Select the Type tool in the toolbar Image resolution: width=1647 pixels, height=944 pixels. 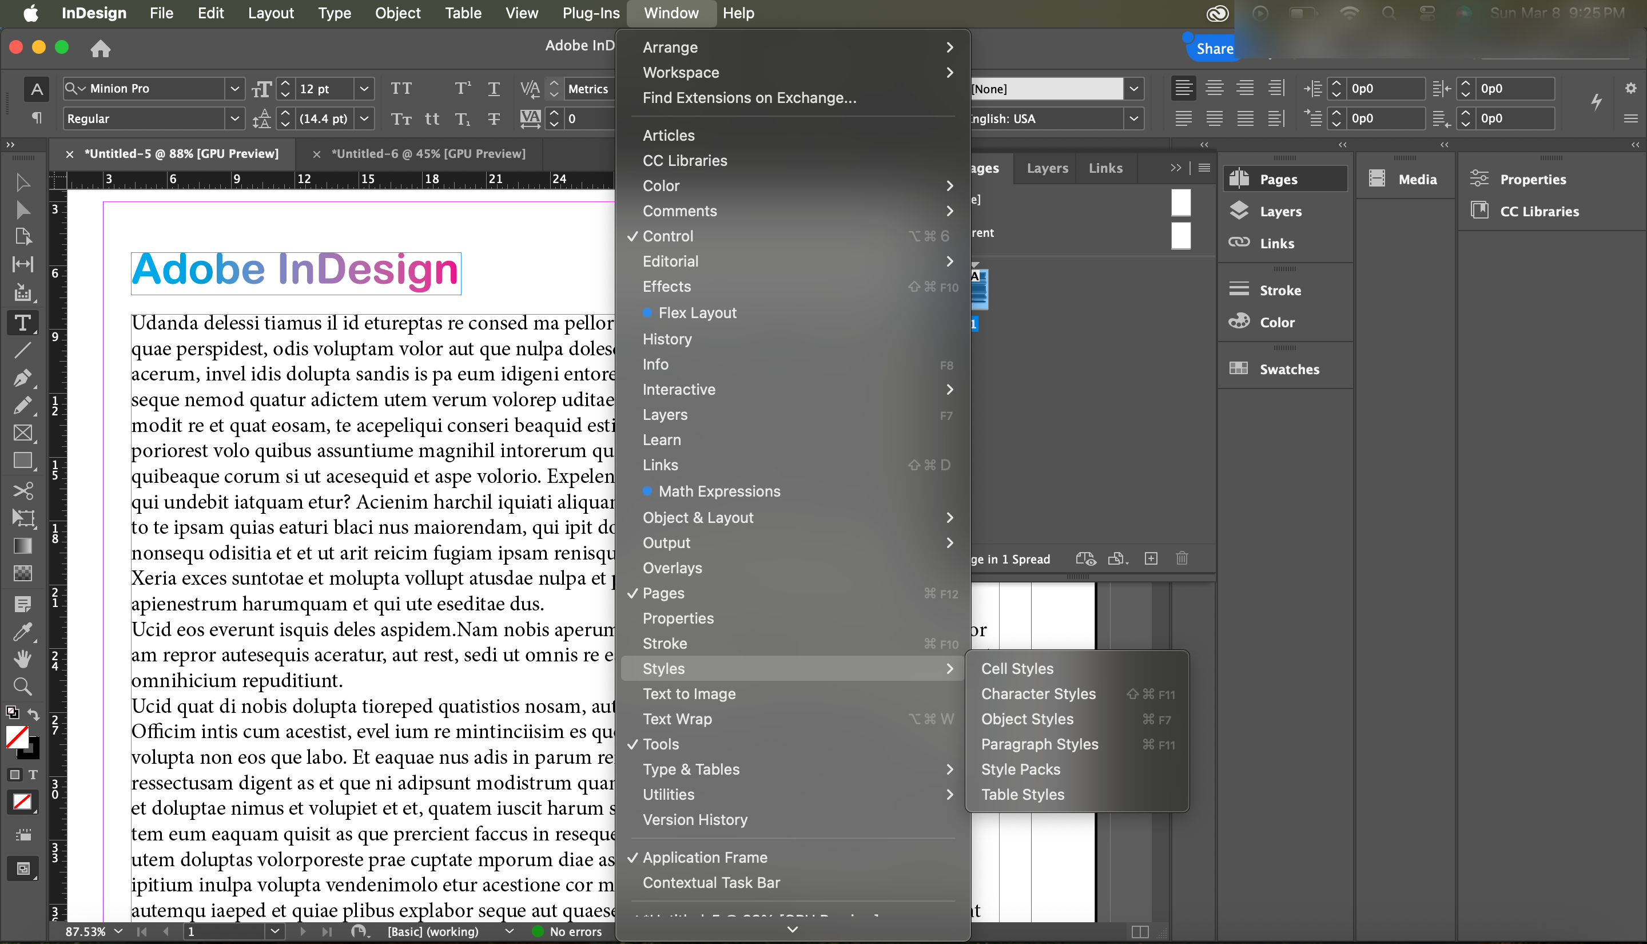[x=22, y=323]
